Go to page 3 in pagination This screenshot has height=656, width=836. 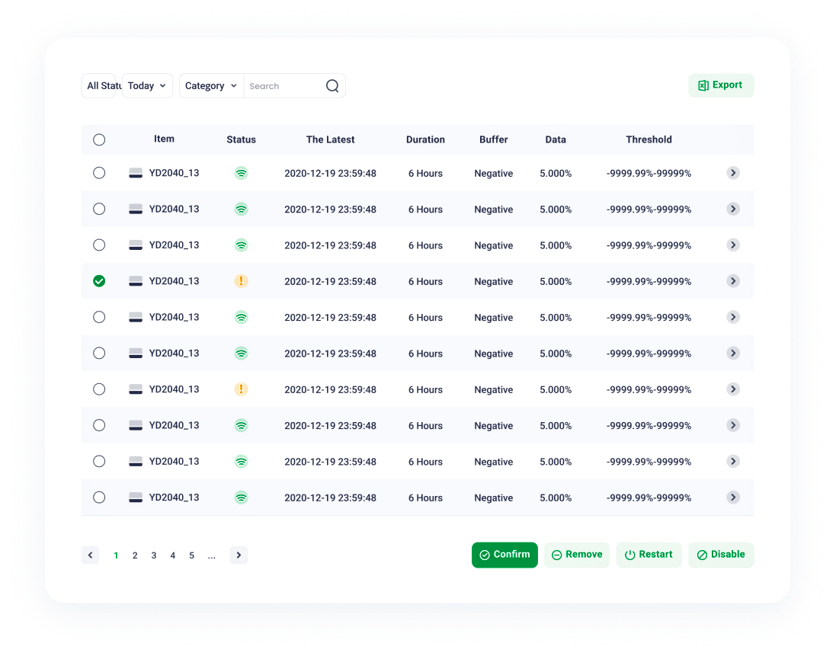[x=154, y=555]
